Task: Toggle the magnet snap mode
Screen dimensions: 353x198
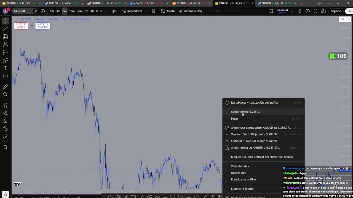Action: (x=5, y=105)
